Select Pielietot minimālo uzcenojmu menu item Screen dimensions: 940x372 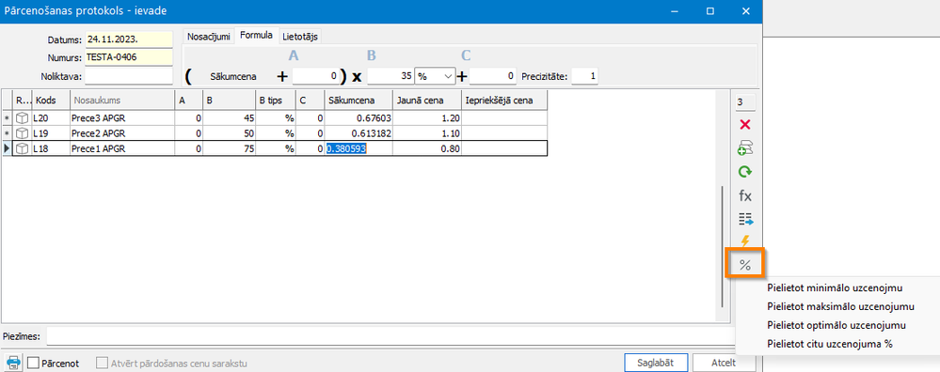click(835, 288)
